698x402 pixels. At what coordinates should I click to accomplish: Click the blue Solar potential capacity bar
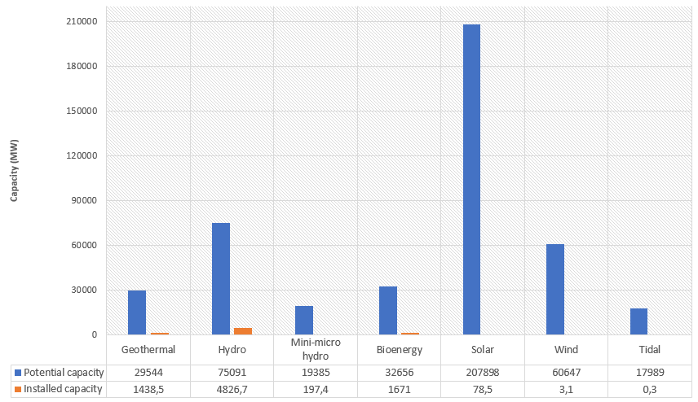point(471,179)
